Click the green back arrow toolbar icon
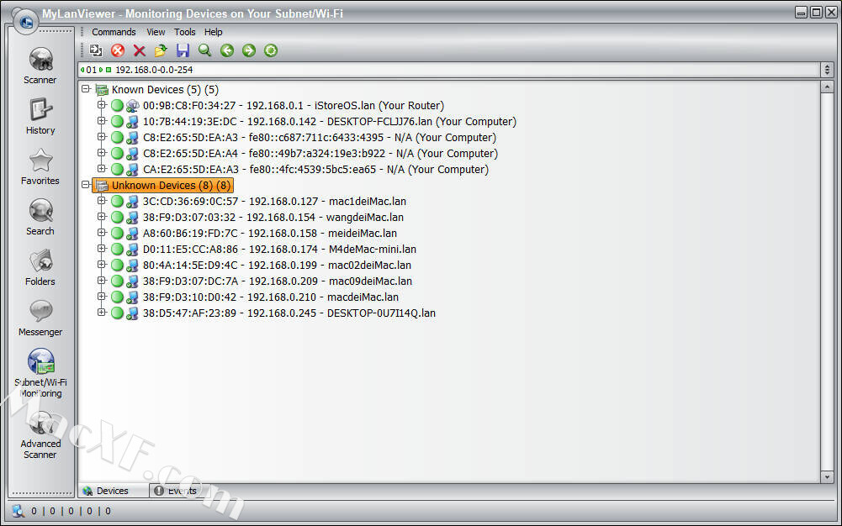842x526 pixels. pyautogui.click(x=227, y=50)
